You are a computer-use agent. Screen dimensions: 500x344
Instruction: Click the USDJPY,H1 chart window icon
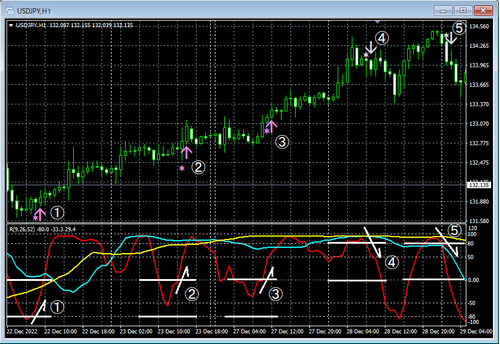(10, 11)
